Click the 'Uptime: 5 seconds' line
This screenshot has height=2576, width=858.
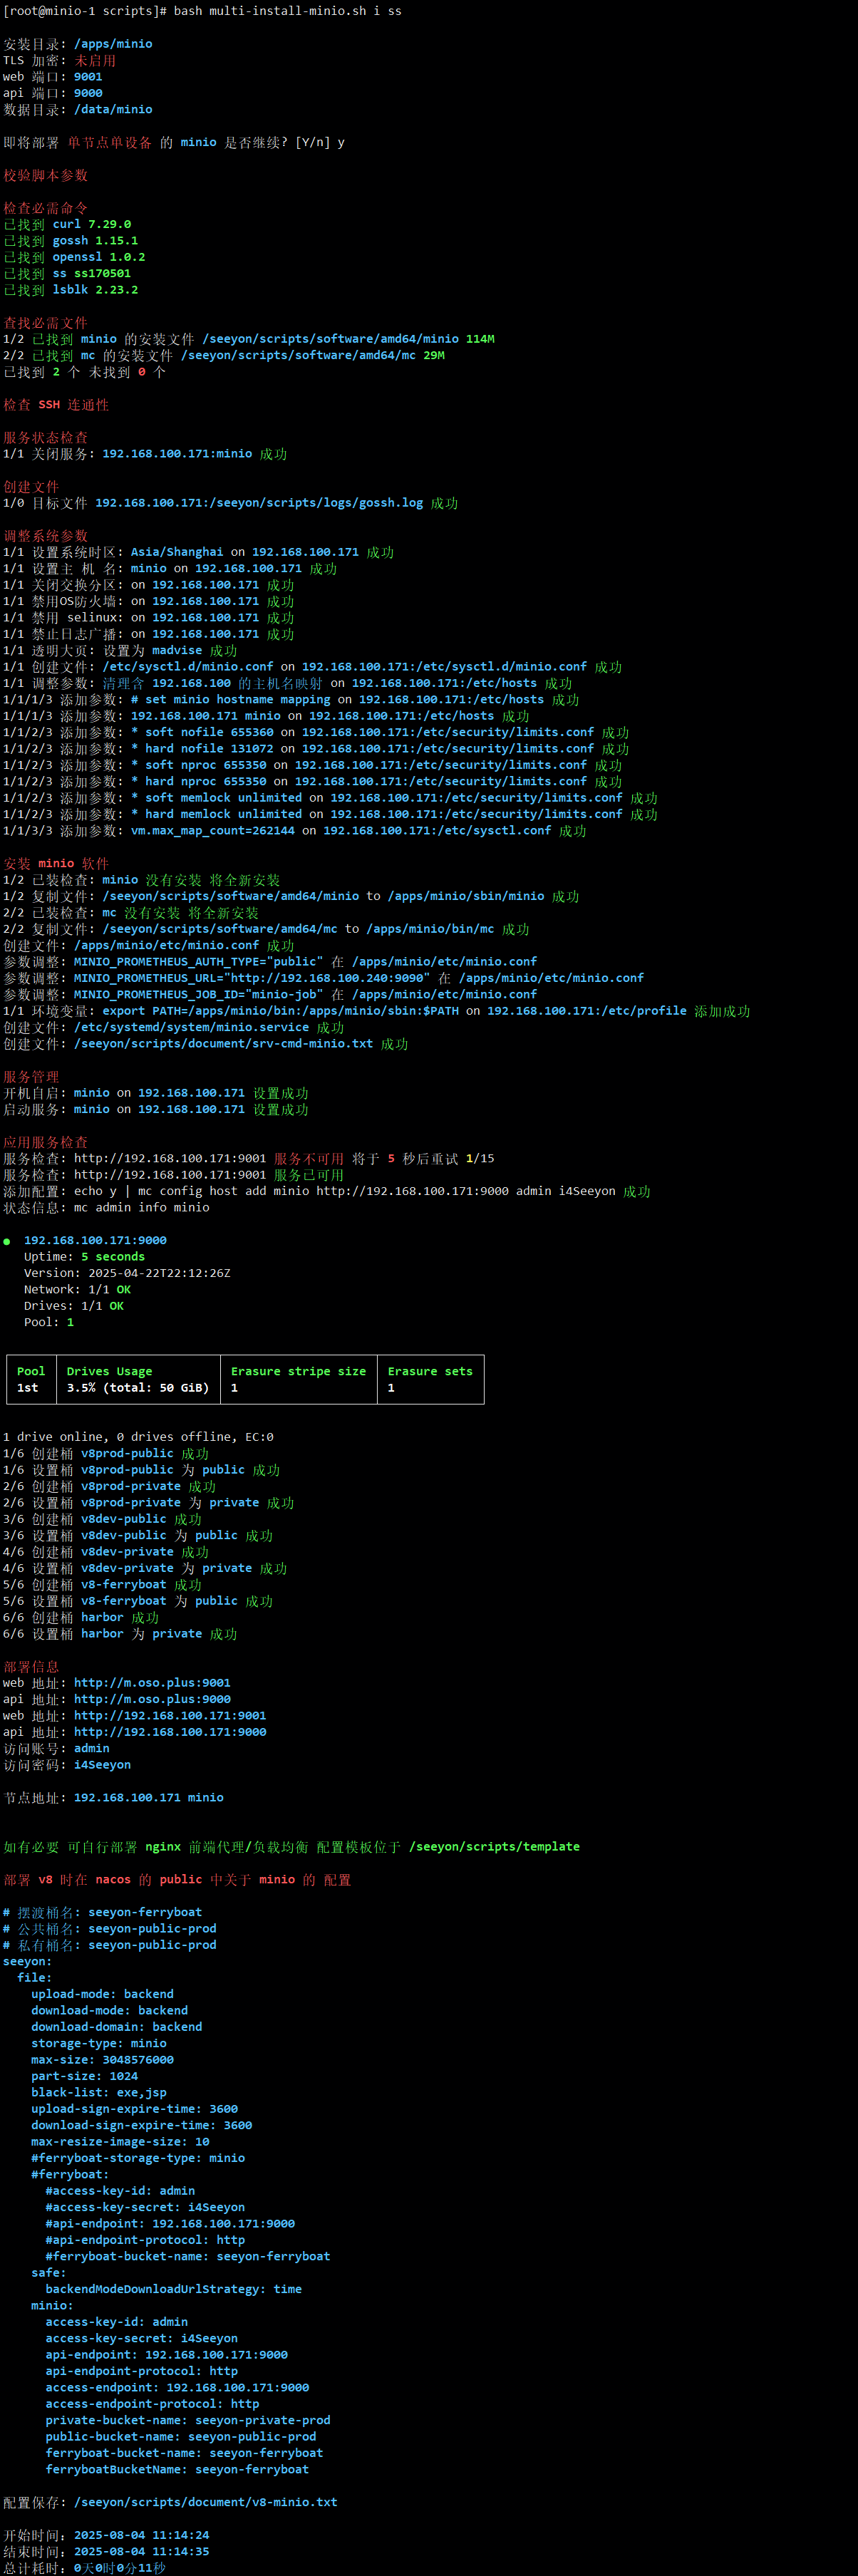84,1257
